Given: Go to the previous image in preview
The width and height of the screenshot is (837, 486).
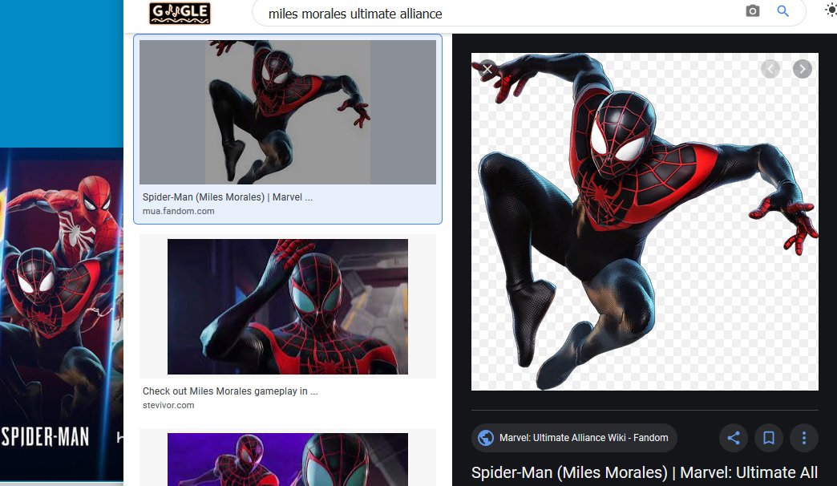Looking at the screenshot, I should (x=770, y=69).
